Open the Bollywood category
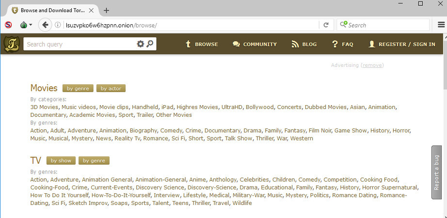The image size is (447, 218). tap(260, 108)
